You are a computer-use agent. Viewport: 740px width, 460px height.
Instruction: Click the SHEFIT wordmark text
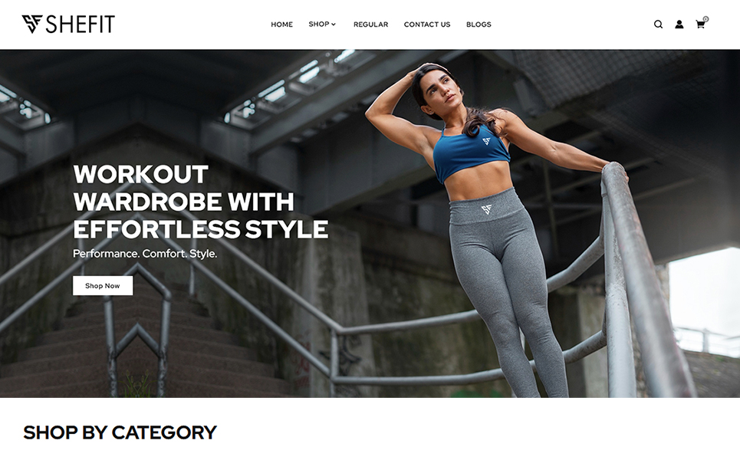81,24
